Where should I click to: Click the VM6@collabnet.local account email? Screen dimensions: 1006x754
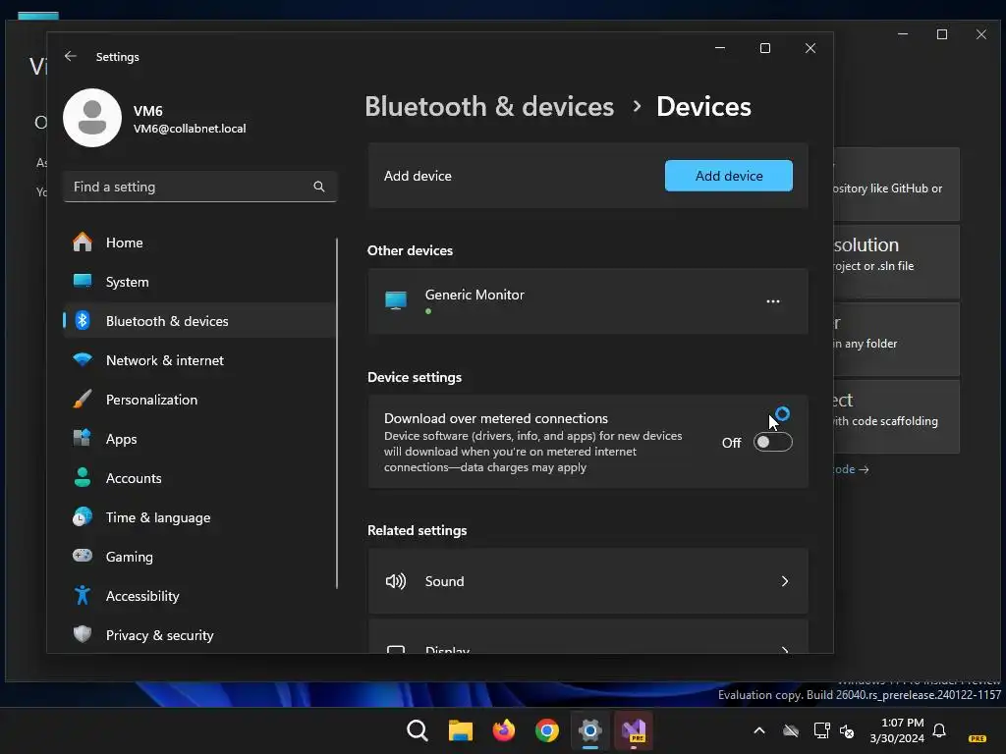[x=190, y=129]
